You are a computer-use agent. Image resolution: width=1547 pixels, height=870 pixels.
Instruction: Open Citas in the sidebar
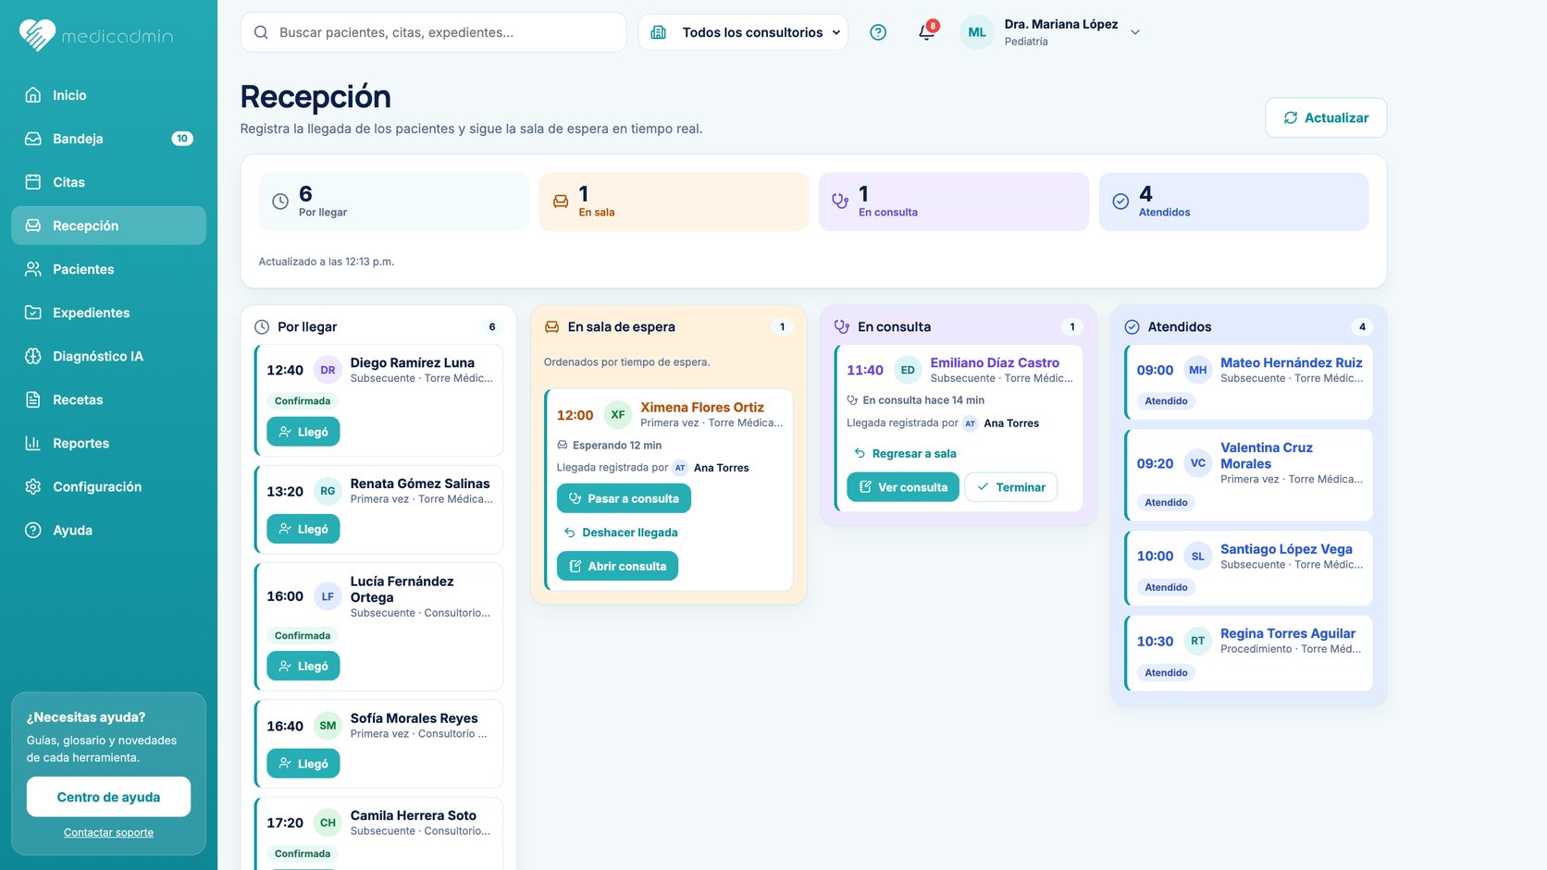[x=108, y=182]
